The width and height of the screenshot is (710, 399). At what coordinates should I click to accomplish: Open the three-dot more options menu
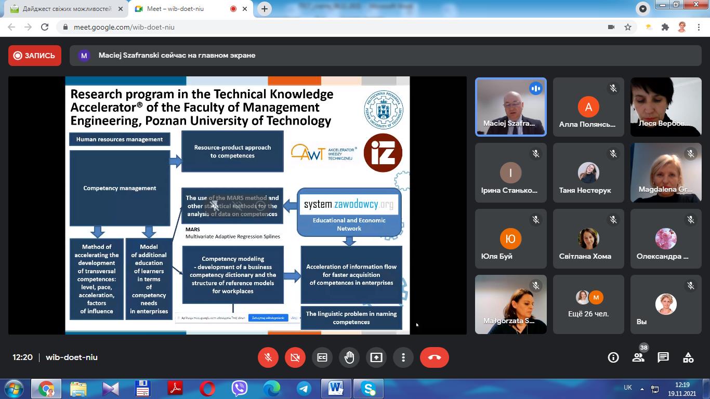403,357
